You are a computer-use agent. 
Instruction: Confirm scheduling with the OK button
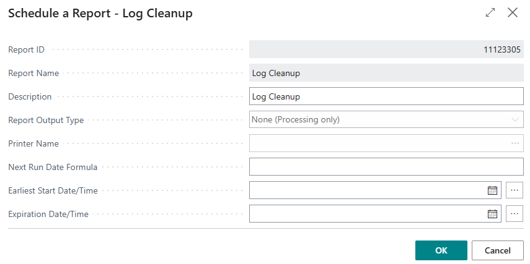(441, 250)
